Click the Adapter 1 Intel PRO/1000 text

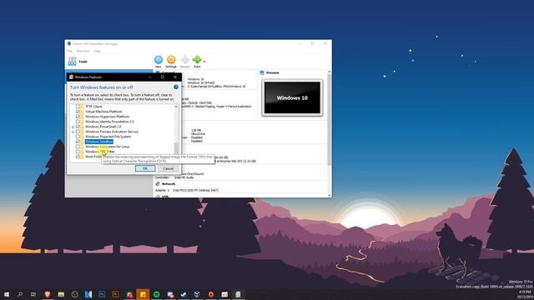point(187,191)
